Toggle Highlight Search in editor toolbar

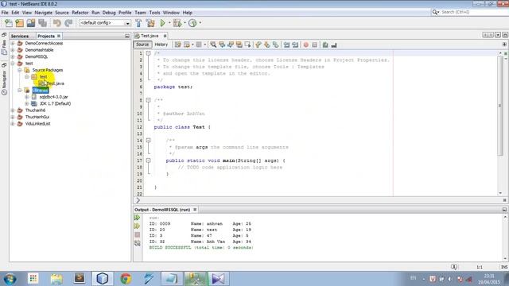point(239,44)
